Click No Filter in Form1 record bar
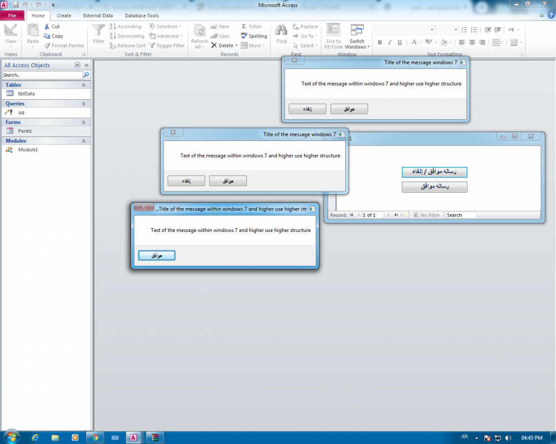Viewport: 556px width, 444px height. point(426,215)
